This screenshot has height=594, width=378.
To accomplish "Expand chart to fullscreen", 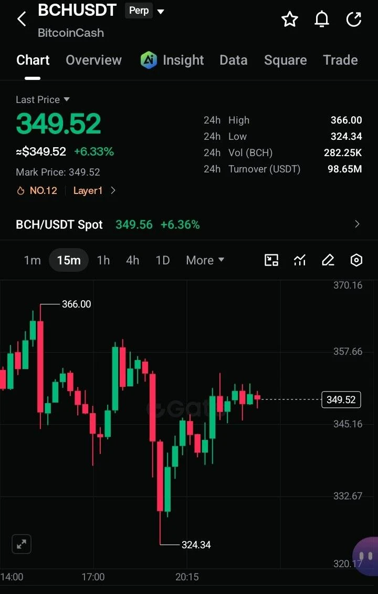I will [22, 545].
